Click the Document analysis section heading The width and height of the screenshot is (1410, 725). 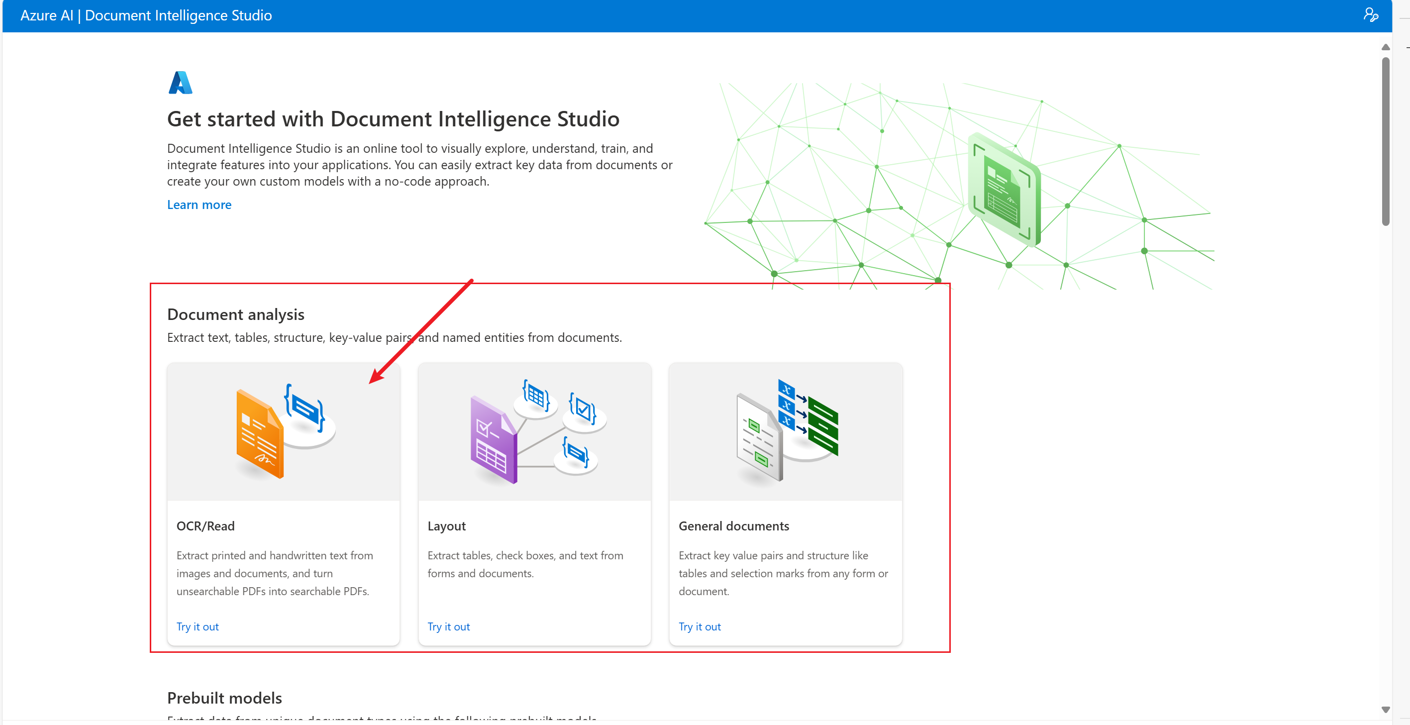point(235,314)
